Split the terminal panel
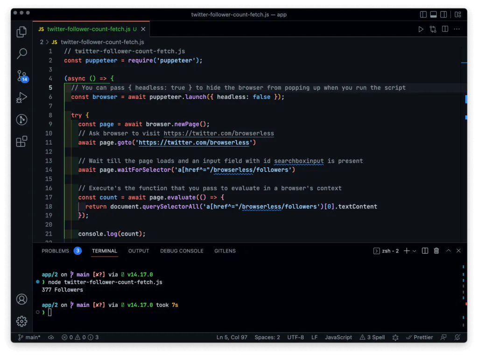 (425, 251)
